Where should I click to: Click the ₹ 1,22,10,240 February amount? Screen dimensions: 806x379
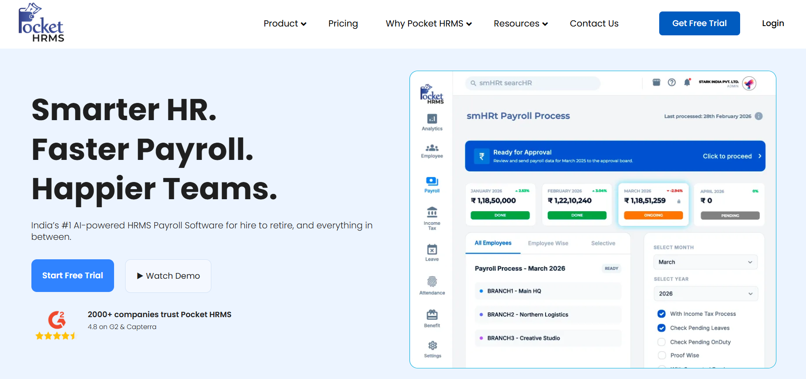(x=569, y=201)
